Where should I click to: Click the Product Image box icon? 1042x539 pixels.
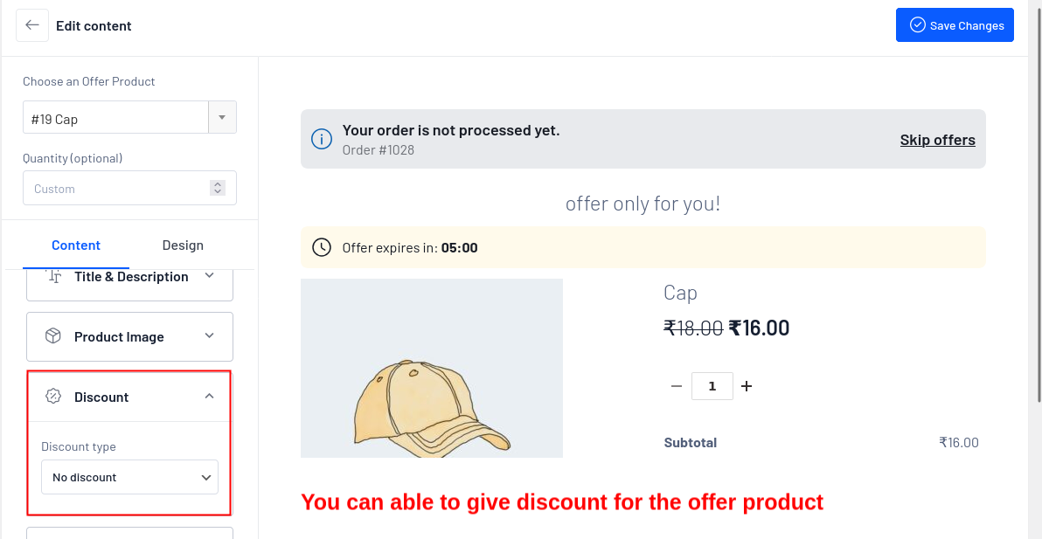[x=53, y=336]
